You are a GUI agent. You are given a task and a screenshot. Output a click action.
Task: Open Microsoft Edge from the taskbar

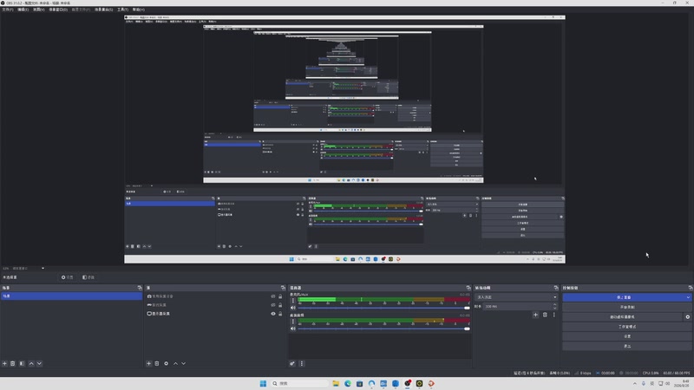(x=348, y=383)
